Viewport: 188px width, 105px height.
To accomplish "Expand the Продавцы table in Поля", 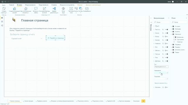I will (172, 45).
